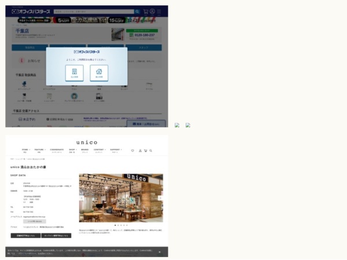The image size is (347, 260).
Task: Open the オフィスチェア chair category icon
Action: (x=24, y=84)
